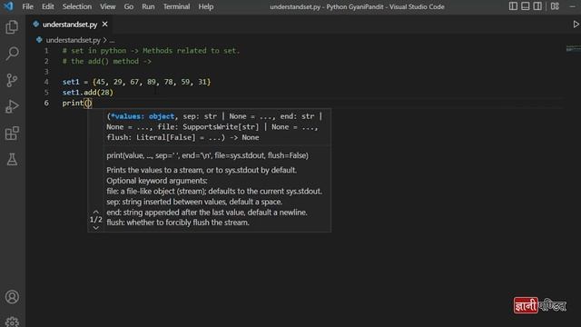Click the *values: object parameter hint
The width and height of the screenshot is (581, 327).
143,116
